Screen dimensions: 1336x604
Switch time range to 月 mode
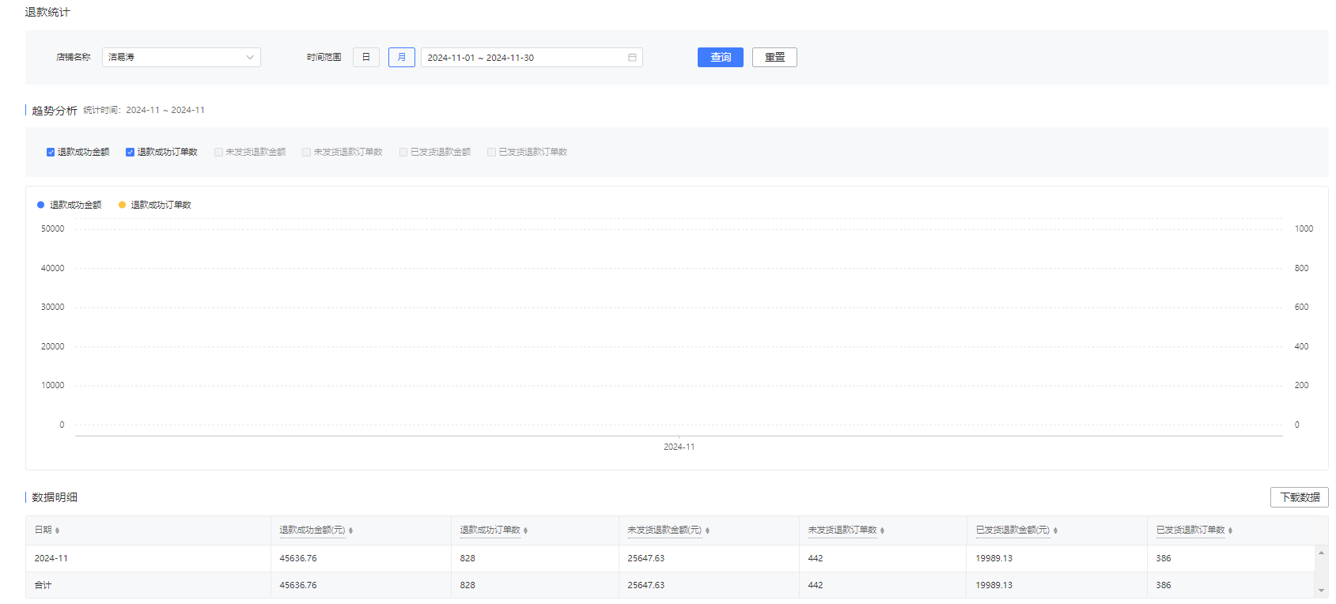pyautogui.click(x=402, y=57)
